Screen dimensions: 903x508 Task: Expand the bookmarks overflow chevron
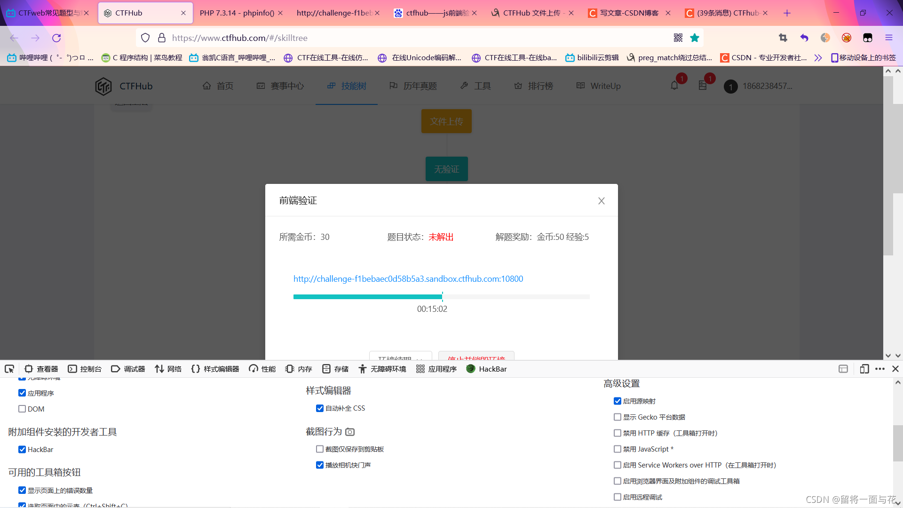[x=818, y=57]
